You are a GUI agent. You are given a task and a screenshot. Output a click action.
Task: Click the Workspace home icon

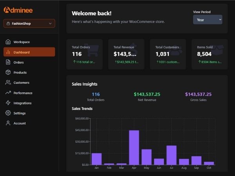point(8,42)
